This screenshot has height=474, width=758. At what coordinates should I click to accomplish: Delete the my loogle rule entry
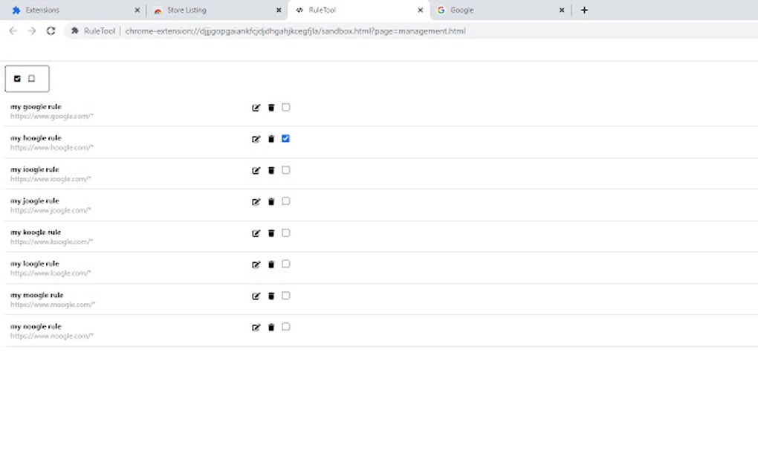pyautogui.click(x=271, y=264)
